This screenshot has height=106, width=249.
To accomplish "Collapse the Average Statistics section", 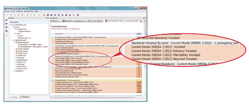I will 52,80.
